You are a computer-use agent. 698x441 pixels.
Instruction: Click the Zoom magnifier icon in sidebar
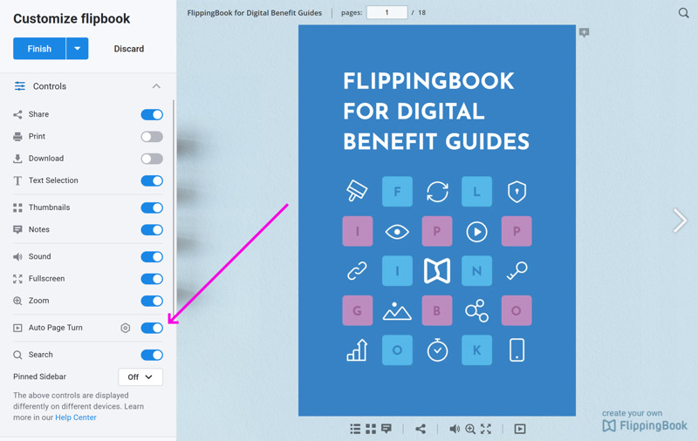click(x=17, y=301)
